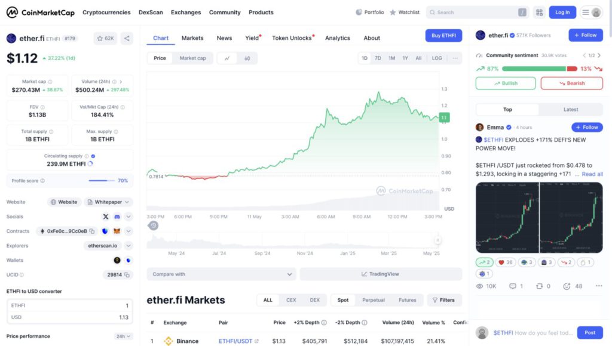
Task: Open the Token Unlocks tab
Action: coord(292,38)
